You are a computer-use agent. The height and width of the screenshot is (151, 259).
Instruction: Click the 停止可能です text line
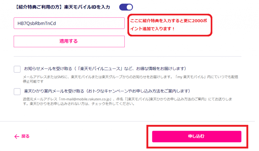tap(33, 81)
